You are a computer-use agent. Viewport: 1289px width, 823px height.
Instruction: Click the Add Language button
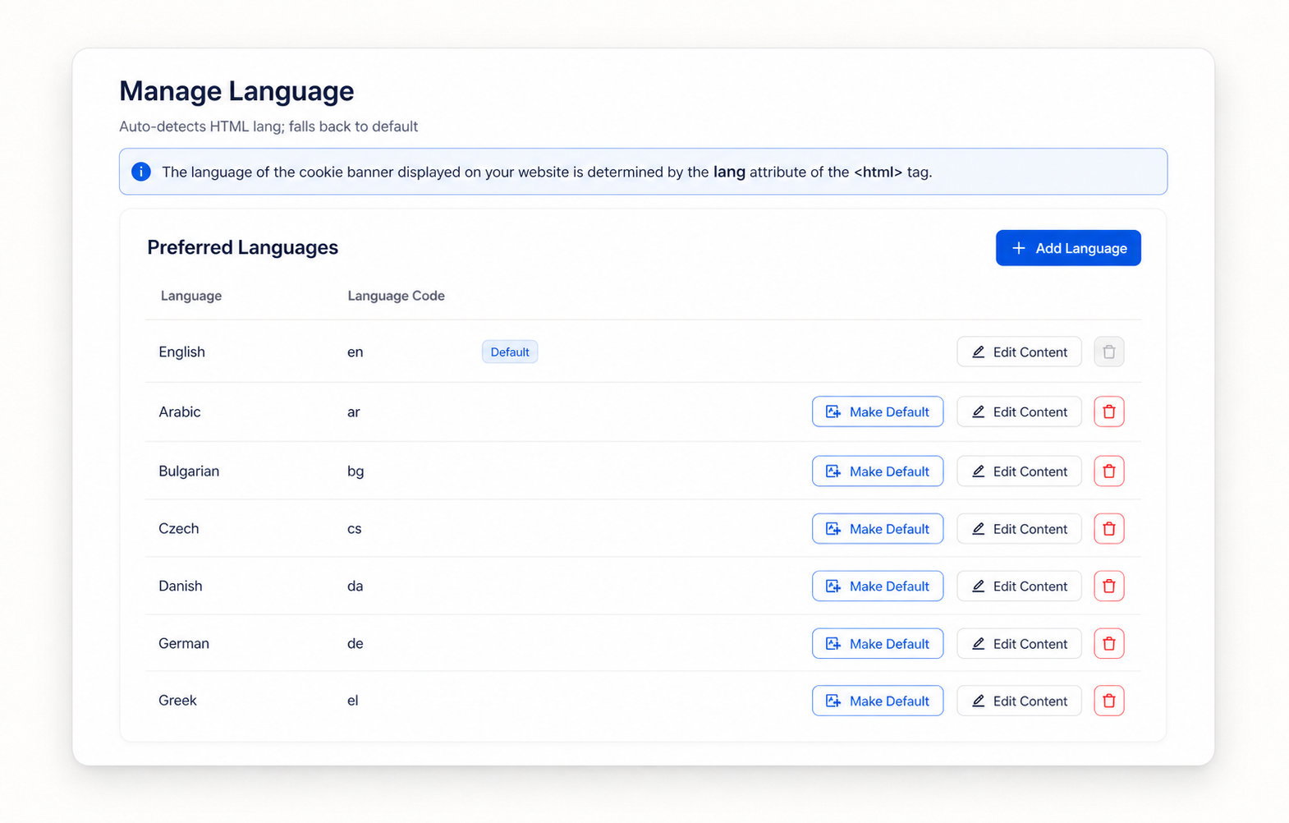click(x=1068, y=248)
